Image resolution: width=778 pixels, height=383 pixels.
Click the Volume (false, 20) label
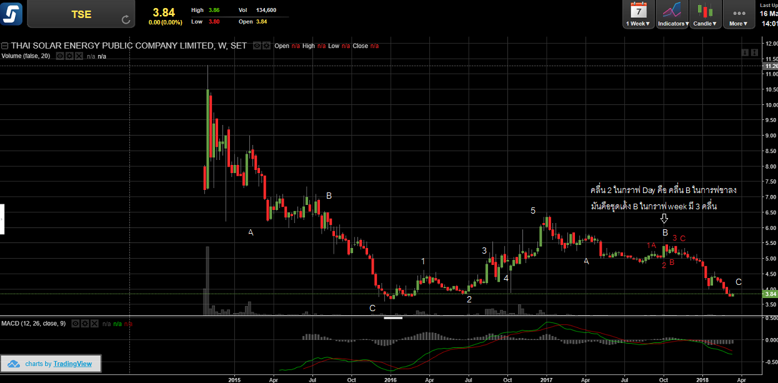point(27,56)
